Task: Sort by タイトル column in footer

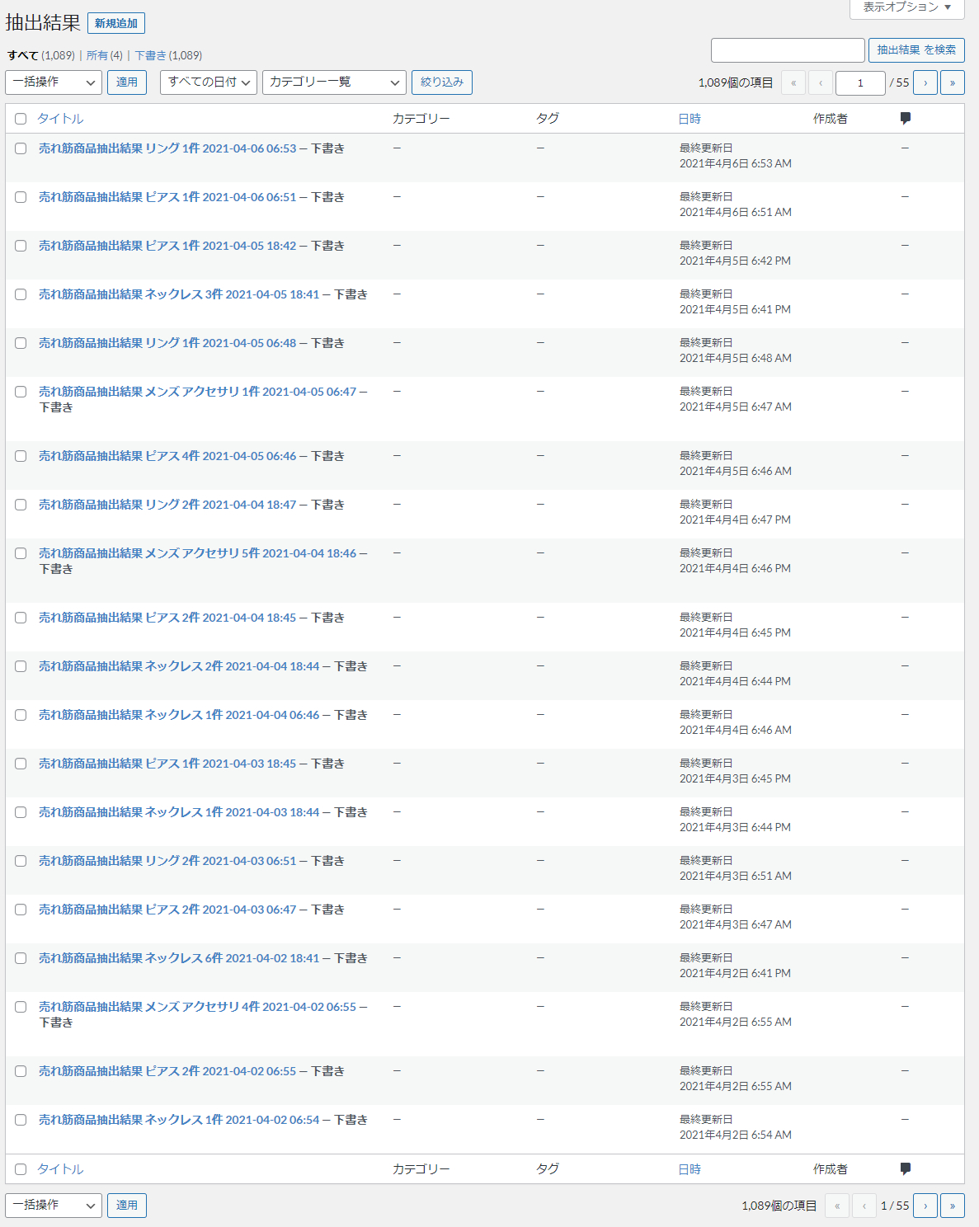Action: tap(60, 1169)
